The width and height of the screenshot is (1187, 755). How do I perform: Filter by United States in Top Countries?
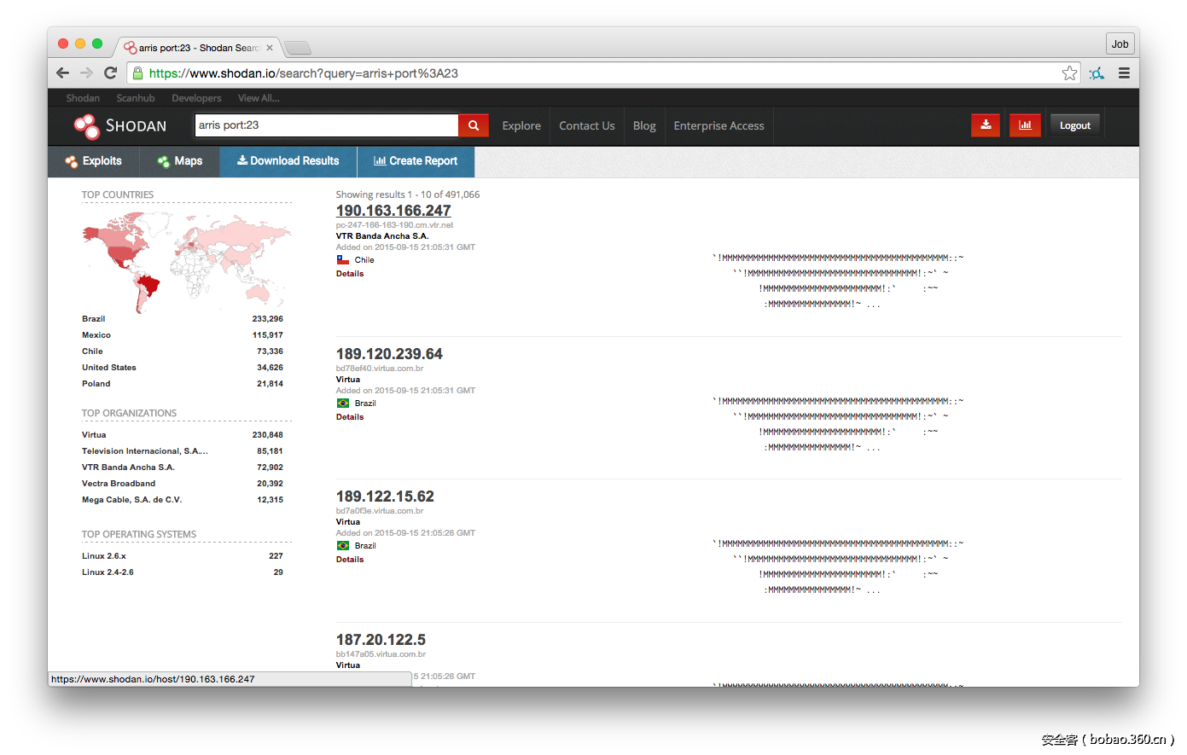109,368
